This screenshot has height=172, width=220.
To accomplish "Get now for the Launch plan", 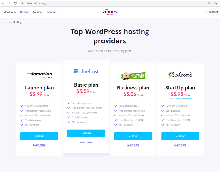I will 39,136.
